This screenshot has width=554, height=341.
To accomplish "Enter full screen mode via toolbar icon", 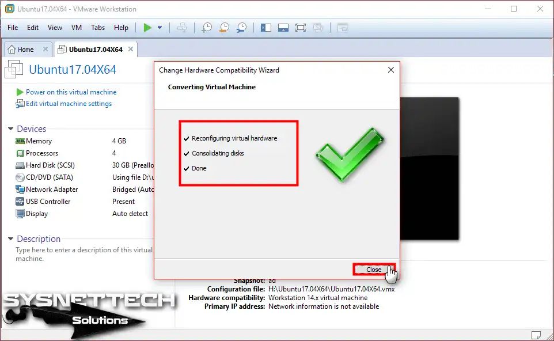I will coord(300,28).
